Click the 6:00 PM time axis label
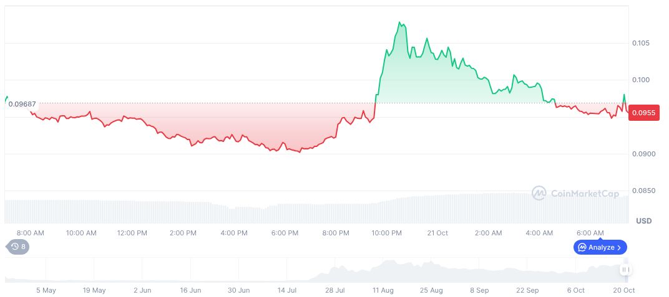The height and width of the screenshot is (297, 669). click(285, 233)
